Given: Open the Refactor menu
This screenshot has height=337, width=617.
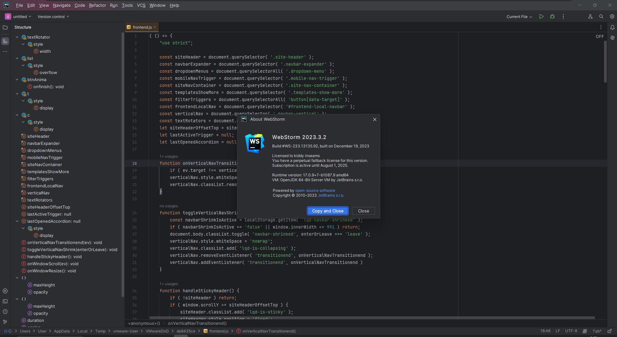Looking at the screenshot, I should pos(97,5).
